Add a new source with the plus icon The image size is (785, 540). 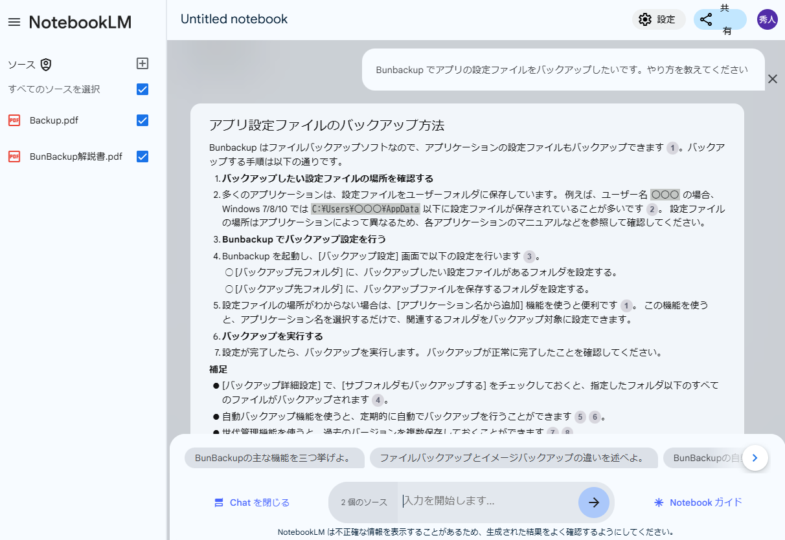pos(142,63)
